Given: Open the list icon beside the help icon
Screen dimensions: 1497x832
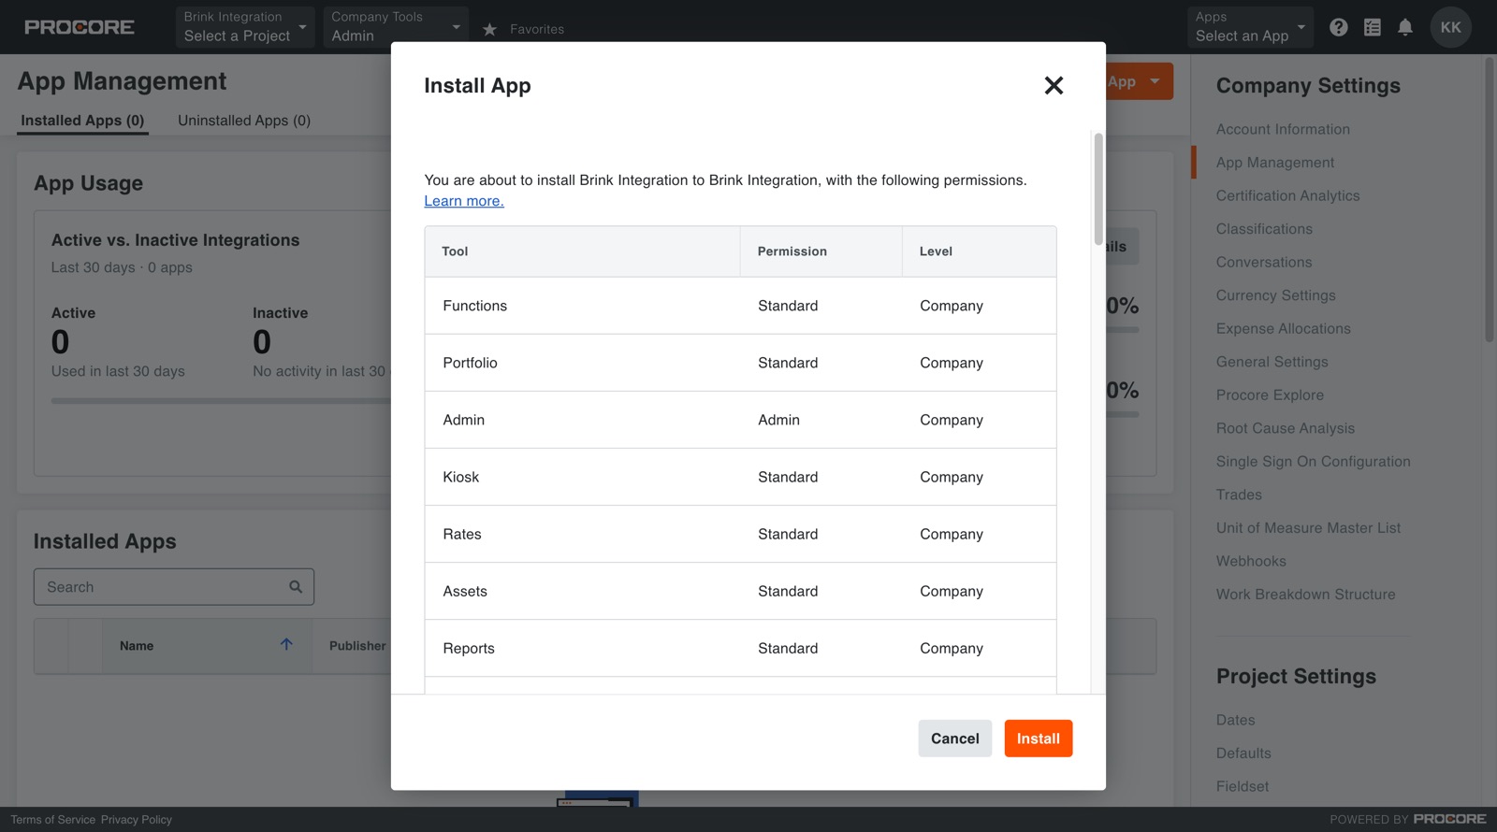Looking at the screenshot, I should point(1373,27).
